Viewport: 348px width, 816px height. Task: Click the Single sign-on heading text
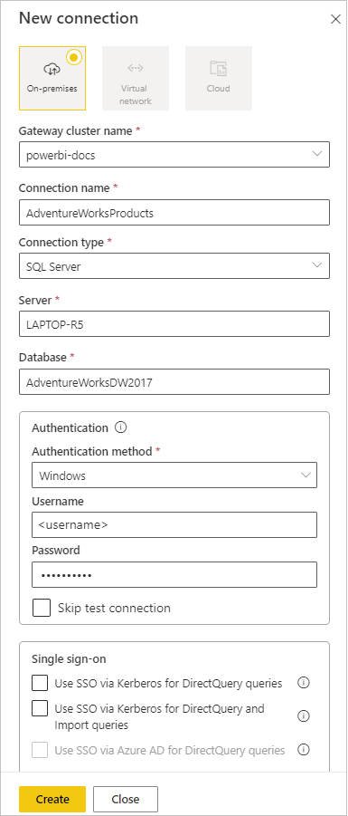69,658
